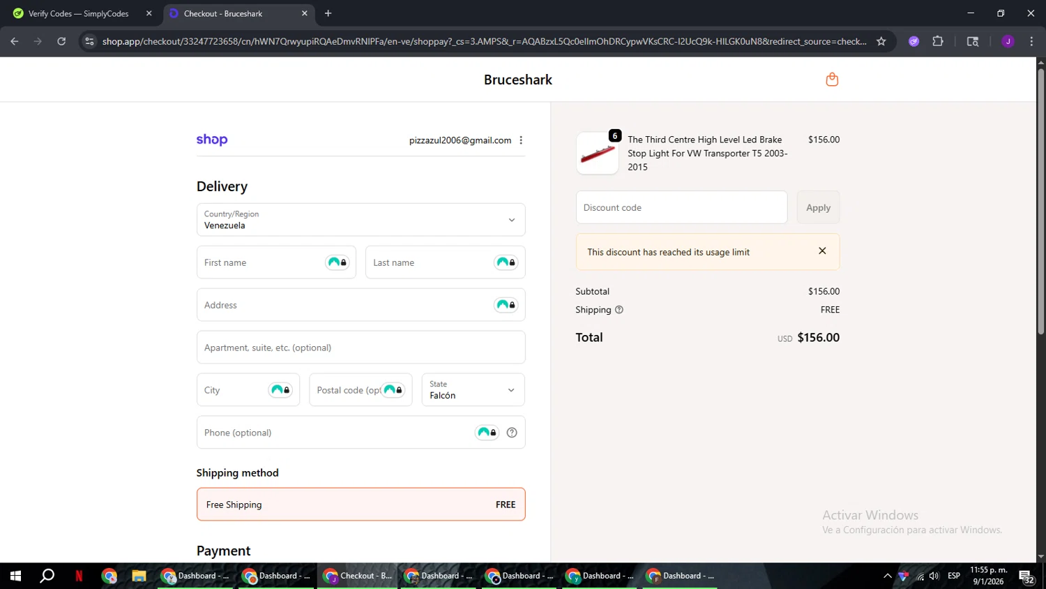Switch to the Verify Codes SimplyCodes tab
This screenshot has width=1046, height=589.
(82, 13)
